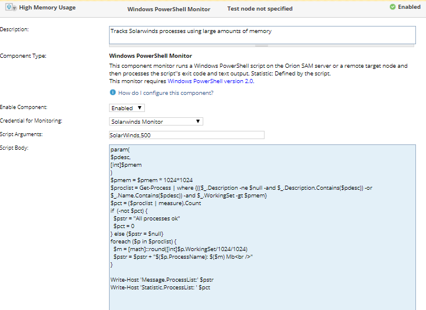Click the 'Description:' label
Viewport: 426px width, 310px height.
(14, 29)
